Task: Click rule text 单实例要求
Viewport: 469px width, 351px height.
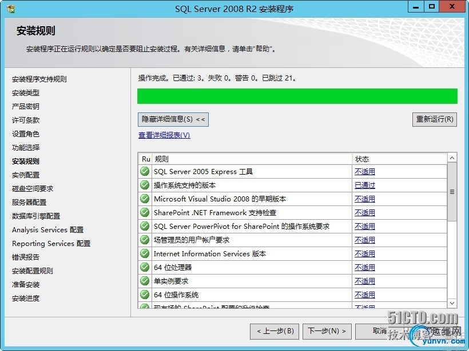Action: pos(171,281)
